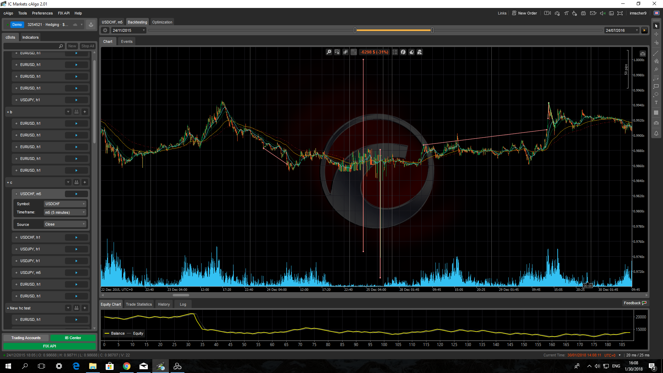Open the History tab
Image resolution: width=663 pixels, height=373 pixels.
tap(164, 304)
